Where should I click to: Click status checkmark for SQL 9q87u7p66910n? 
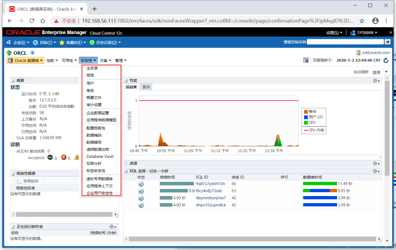[x=141, y=184]
